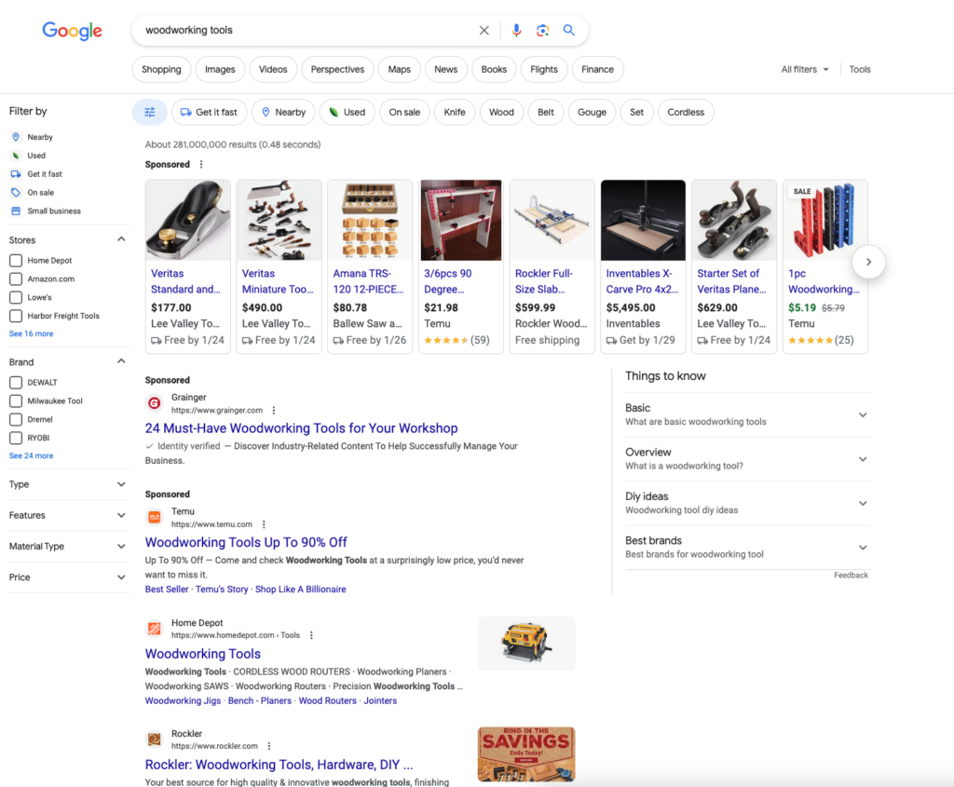This screenshot has height=787, width=954.
Task: Check the DEWALT brand checkbox
Action: 16,383
